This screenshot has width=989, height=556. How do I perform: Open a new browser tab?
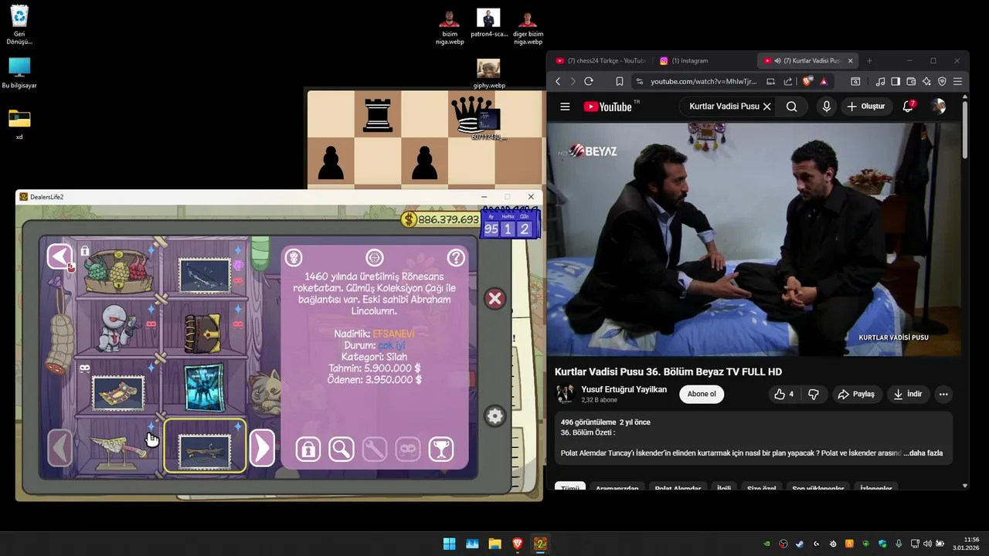[x=869, y=60]
